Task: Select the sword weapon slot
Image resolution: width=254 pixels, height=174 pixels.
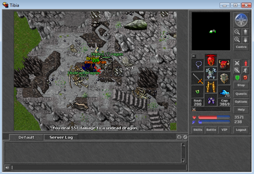Action: click(x=197, y=79)
